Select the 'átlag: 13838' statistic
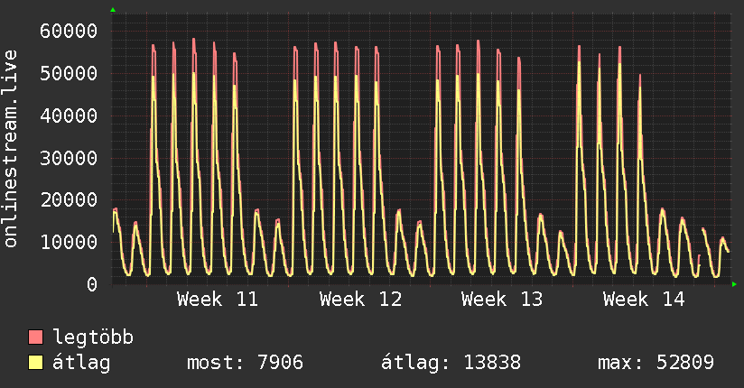 (451, 363)
